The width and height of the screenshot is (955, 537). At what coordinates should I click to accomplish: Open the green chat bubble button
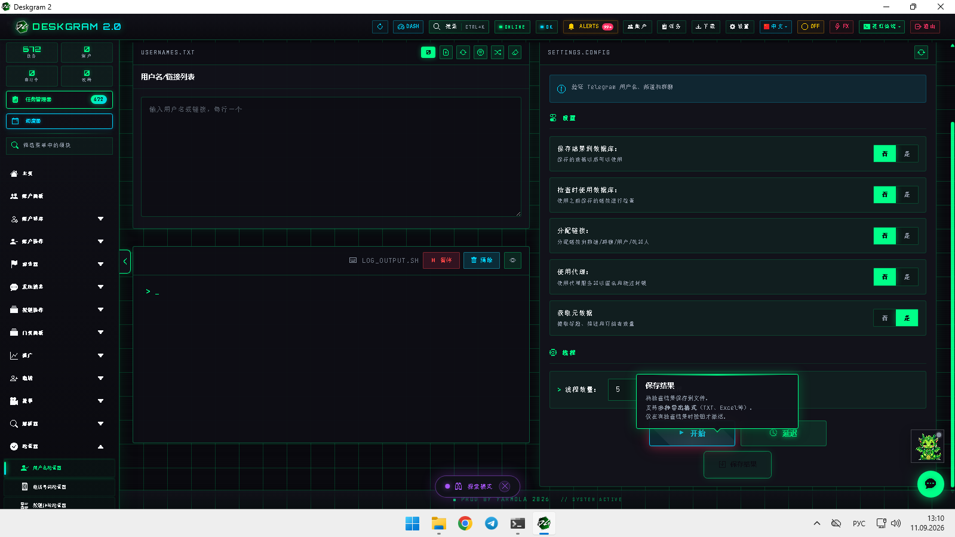931,484
